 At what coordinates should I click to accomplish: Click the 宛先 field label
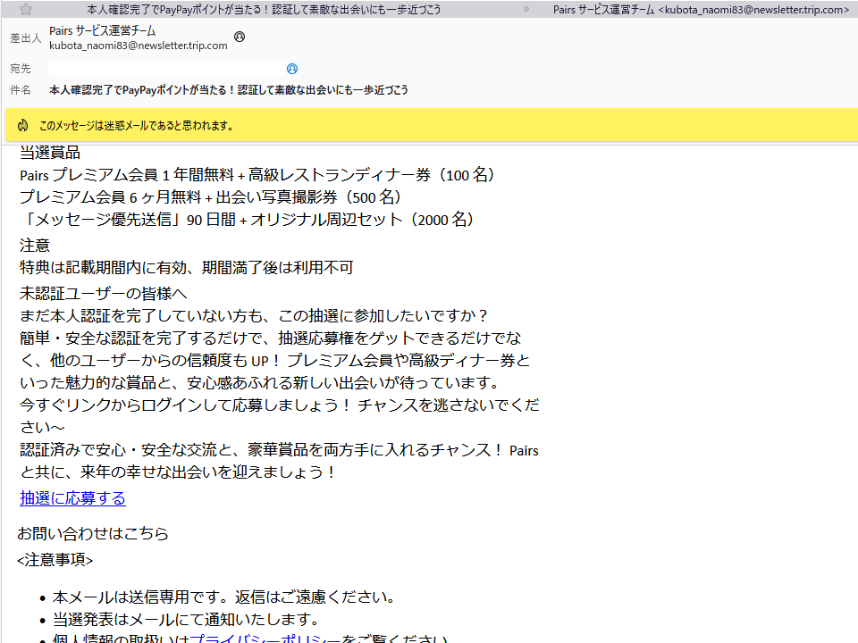tap(20, 67)
